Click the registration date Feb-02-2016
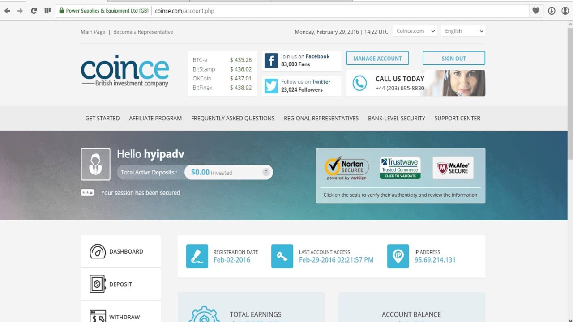 click(232, 260)
